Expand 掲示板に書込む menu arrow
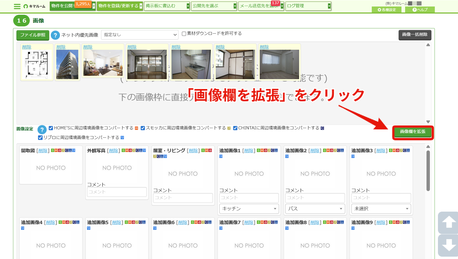Screen dimensions: 458x259 [x=188, y=6]
